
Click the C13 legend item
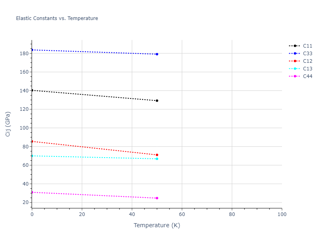point(307,69)
